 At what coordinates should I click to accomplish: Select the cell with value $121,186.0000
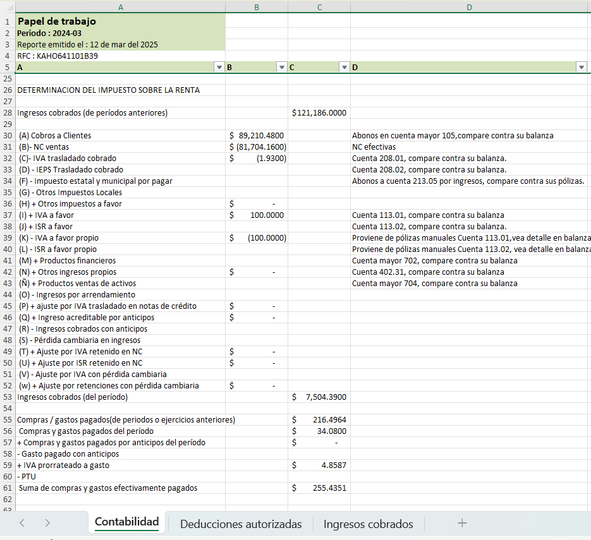tap(319, 113)
